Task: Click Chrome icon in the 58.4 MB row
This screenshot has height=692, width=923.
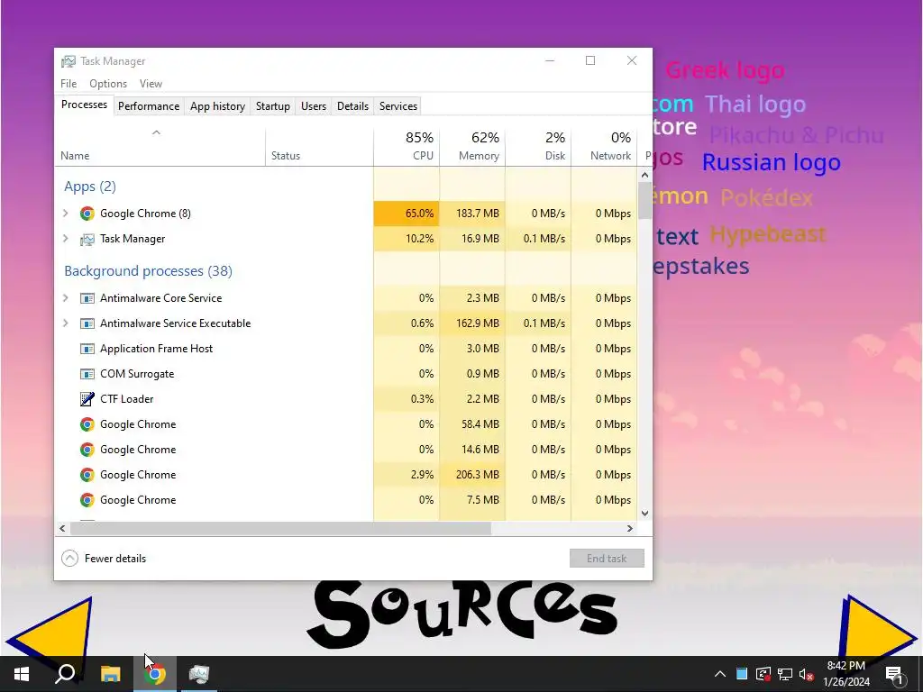Action: tap(87, 424)
